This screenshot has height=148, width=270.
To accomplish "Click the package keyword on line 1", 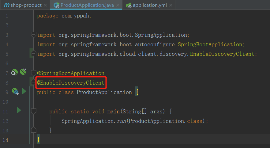I will coord(48,16).
